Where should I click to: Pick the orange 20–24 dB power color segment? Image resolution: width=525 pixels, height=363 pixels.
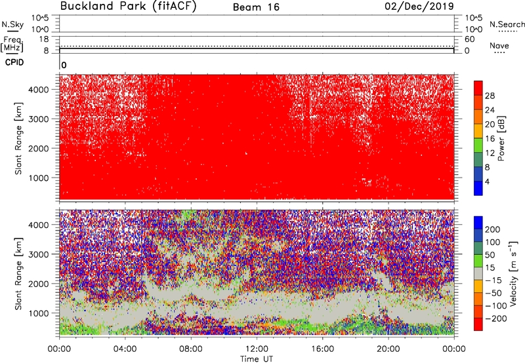click(x=478, y=117)
